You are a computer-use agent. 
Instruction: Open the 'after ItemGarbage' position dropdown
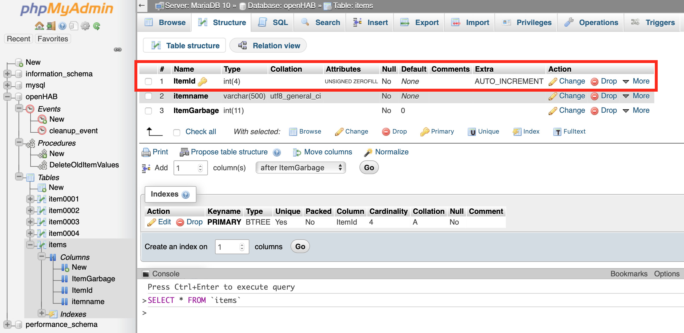[x=300, y=168]
